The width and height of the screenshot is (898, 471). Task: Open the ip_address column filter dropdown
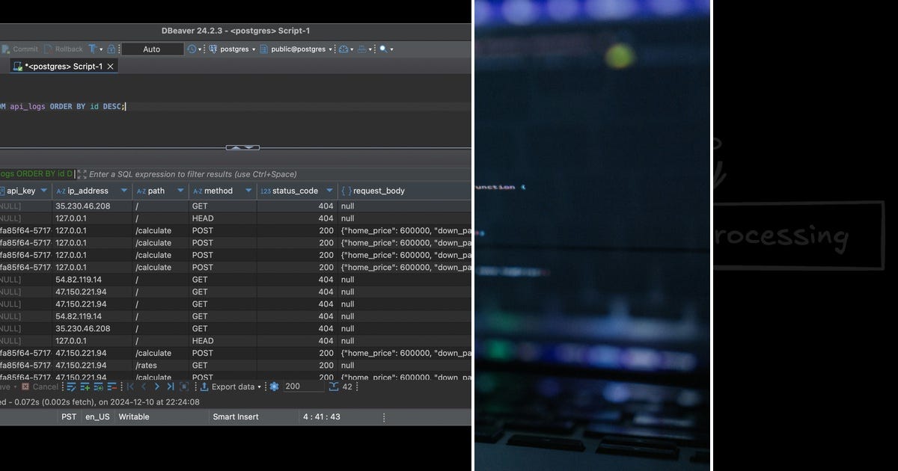click(x=123, y=191)
